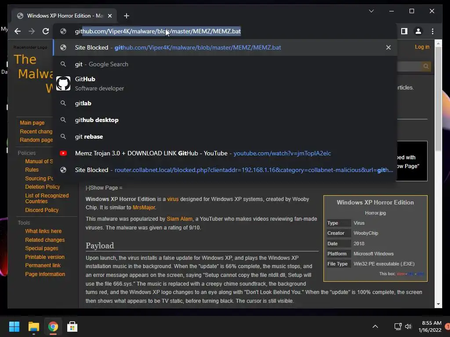Select the GitHub Software developer suggestion
Viewport: 450px width, 337px height.
[x=225, y=83]
